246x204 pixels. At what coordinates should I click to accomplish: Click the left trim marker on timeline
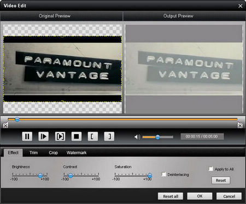coord(5,125)
